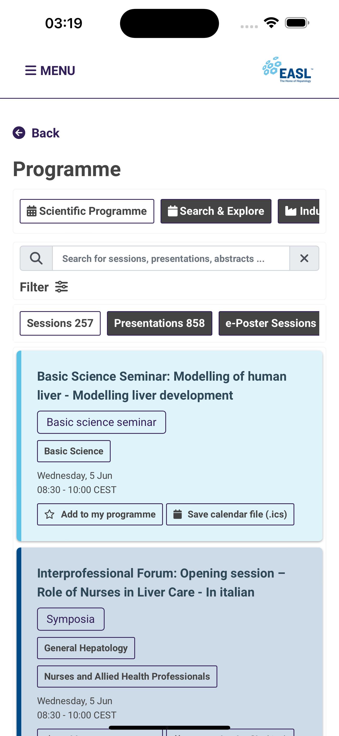Switch to Search & Explore tab
339x736 pixels.
click(x=216, y=211)
